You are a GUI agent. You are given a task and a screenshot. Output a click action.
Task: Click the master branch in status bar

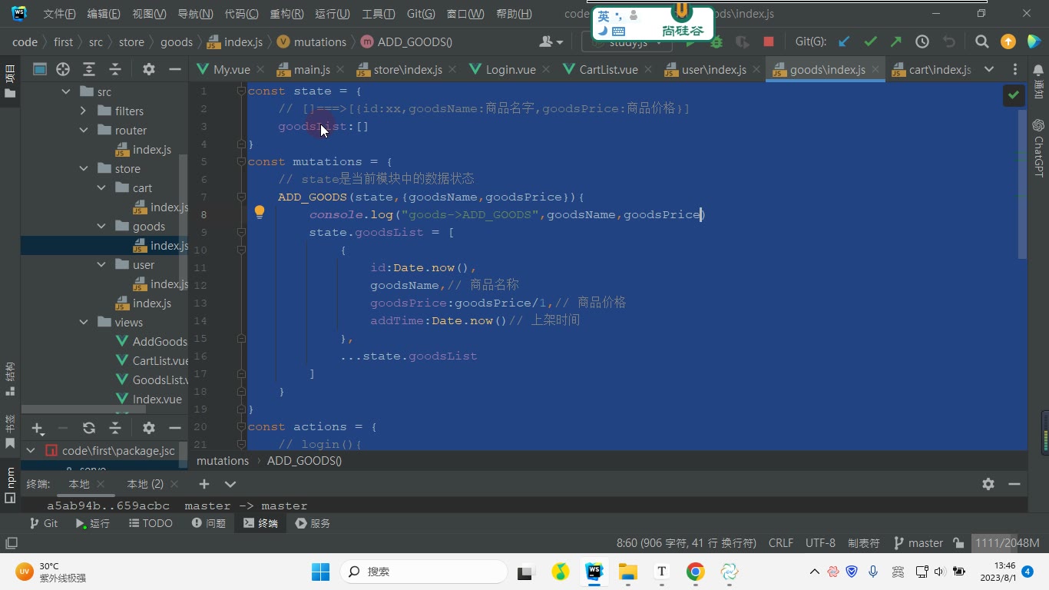[x=918, y=543]
